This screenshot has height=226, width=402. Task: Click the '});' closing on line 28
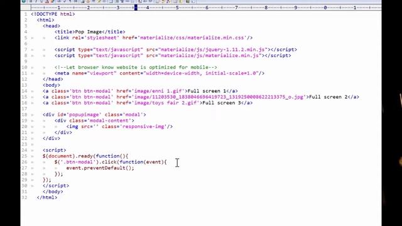[58, 174]
